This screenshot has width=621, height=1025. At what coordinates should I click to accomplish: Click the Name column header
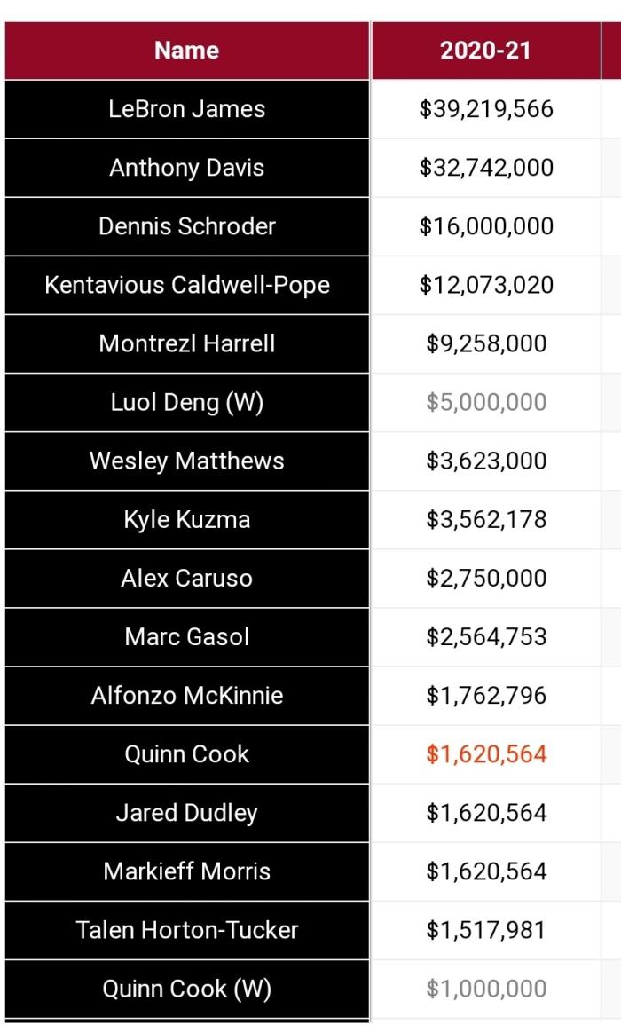[186, 51]
